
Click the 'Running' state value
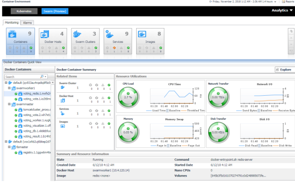point(98,160)
